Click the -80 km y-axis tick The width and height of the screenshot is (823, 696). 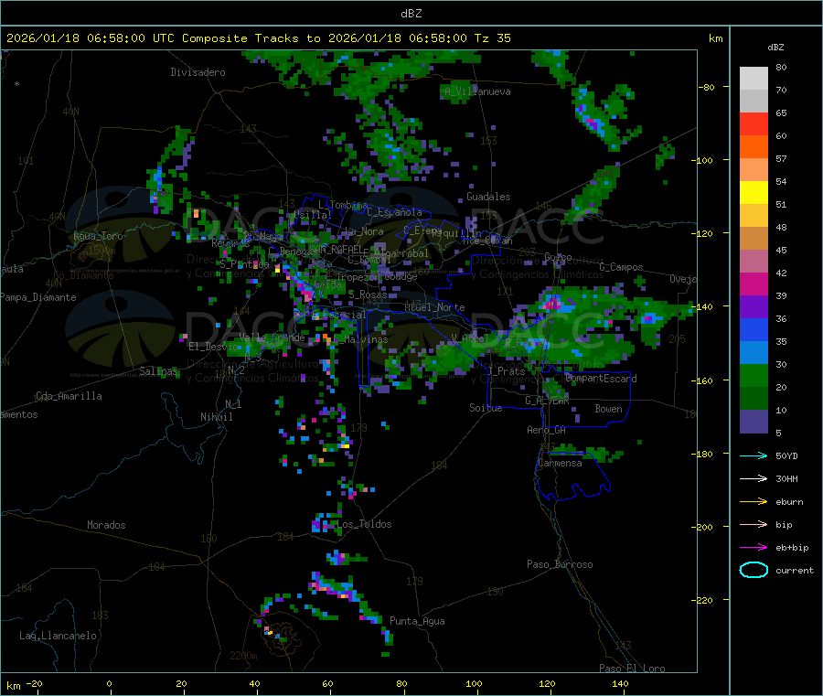(706, 87)
